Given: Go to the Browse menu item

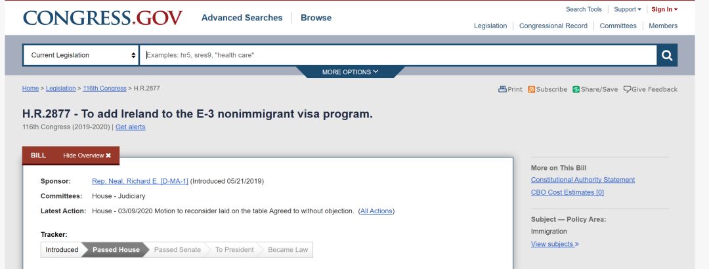Looking at the screenshot, I should pyautogui.click(x=316, y=18).
